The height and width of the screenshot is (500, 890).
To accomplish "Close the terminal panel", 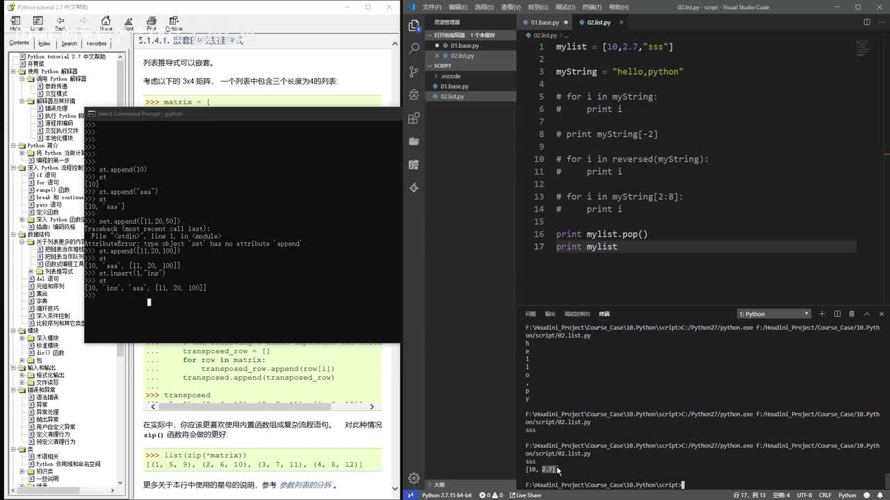I will (x=882, y=314).
